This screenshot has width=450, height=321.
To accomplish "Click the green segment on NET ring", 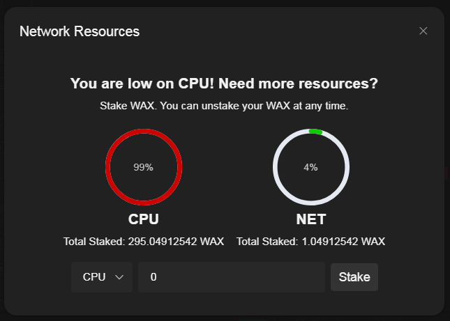I will click(315, 132).
